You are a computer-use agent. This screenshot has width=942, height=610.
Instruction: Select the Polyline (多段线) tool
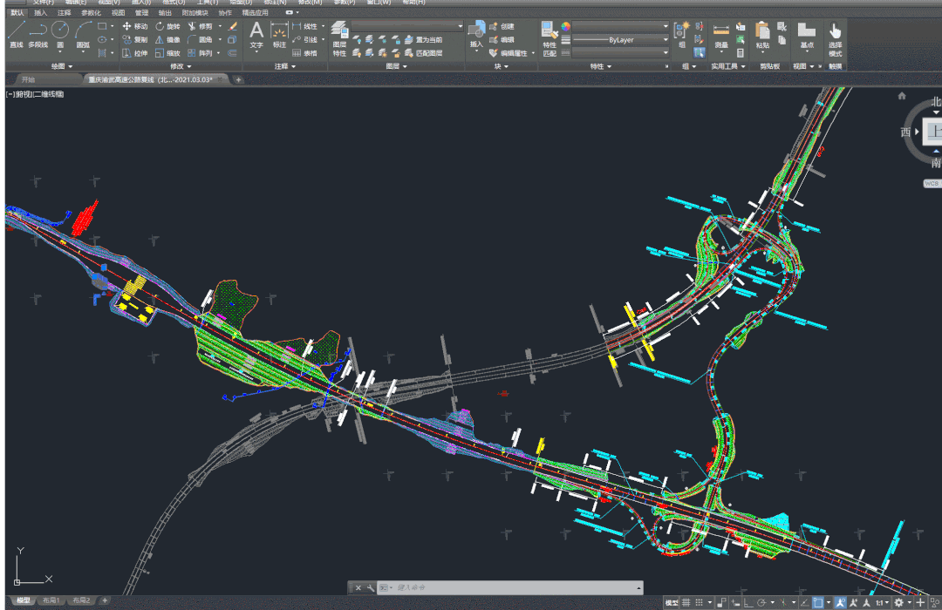click(38, 34)
